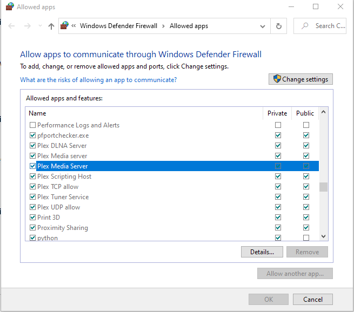The width and height of the screenshot is (354, 312).
Task: Toggle Public checkbox for Plex UDP allow
Action: [x=306, y=207]
